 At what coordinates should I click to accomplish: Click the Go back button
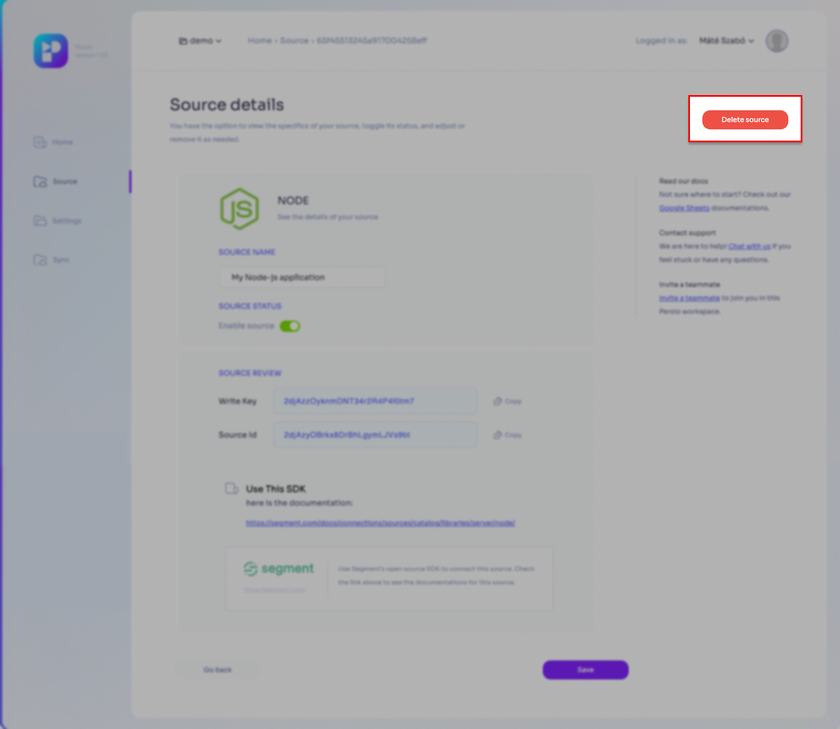click(217, 670)
